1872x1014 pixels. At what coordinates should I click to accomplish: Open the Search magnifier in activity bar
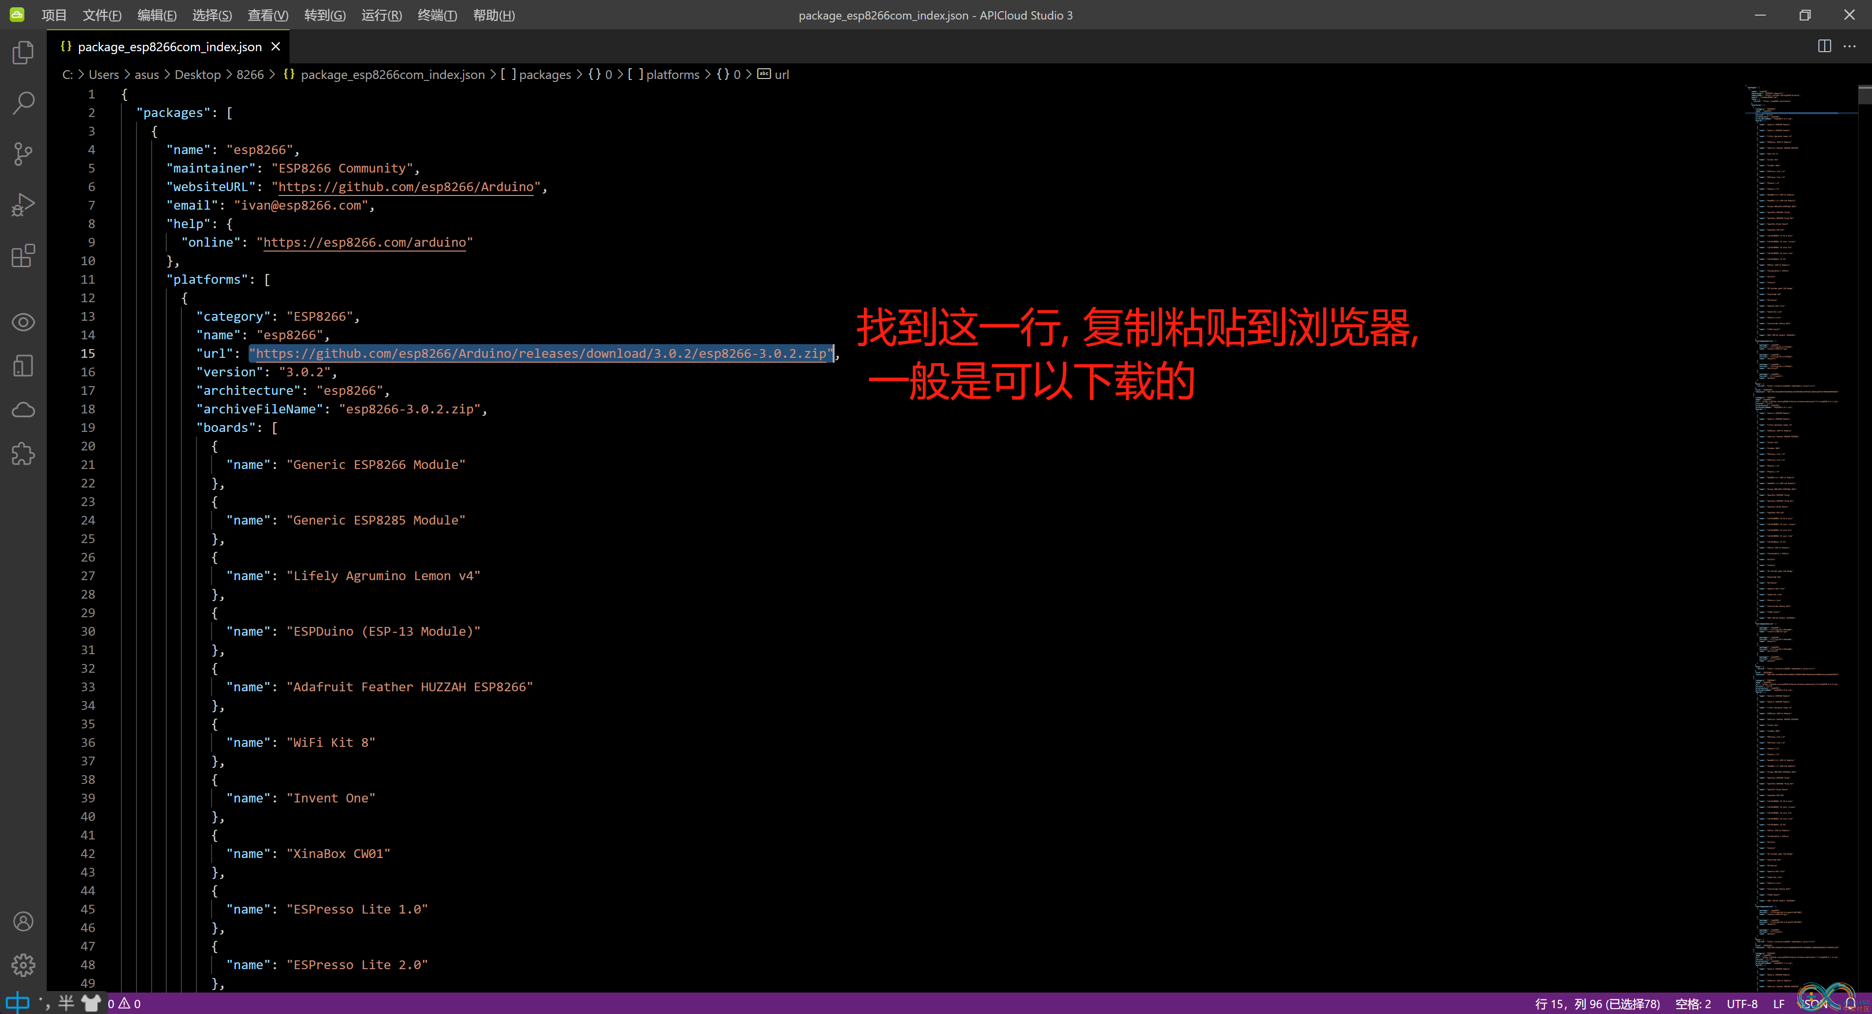[x=23, y=103]
